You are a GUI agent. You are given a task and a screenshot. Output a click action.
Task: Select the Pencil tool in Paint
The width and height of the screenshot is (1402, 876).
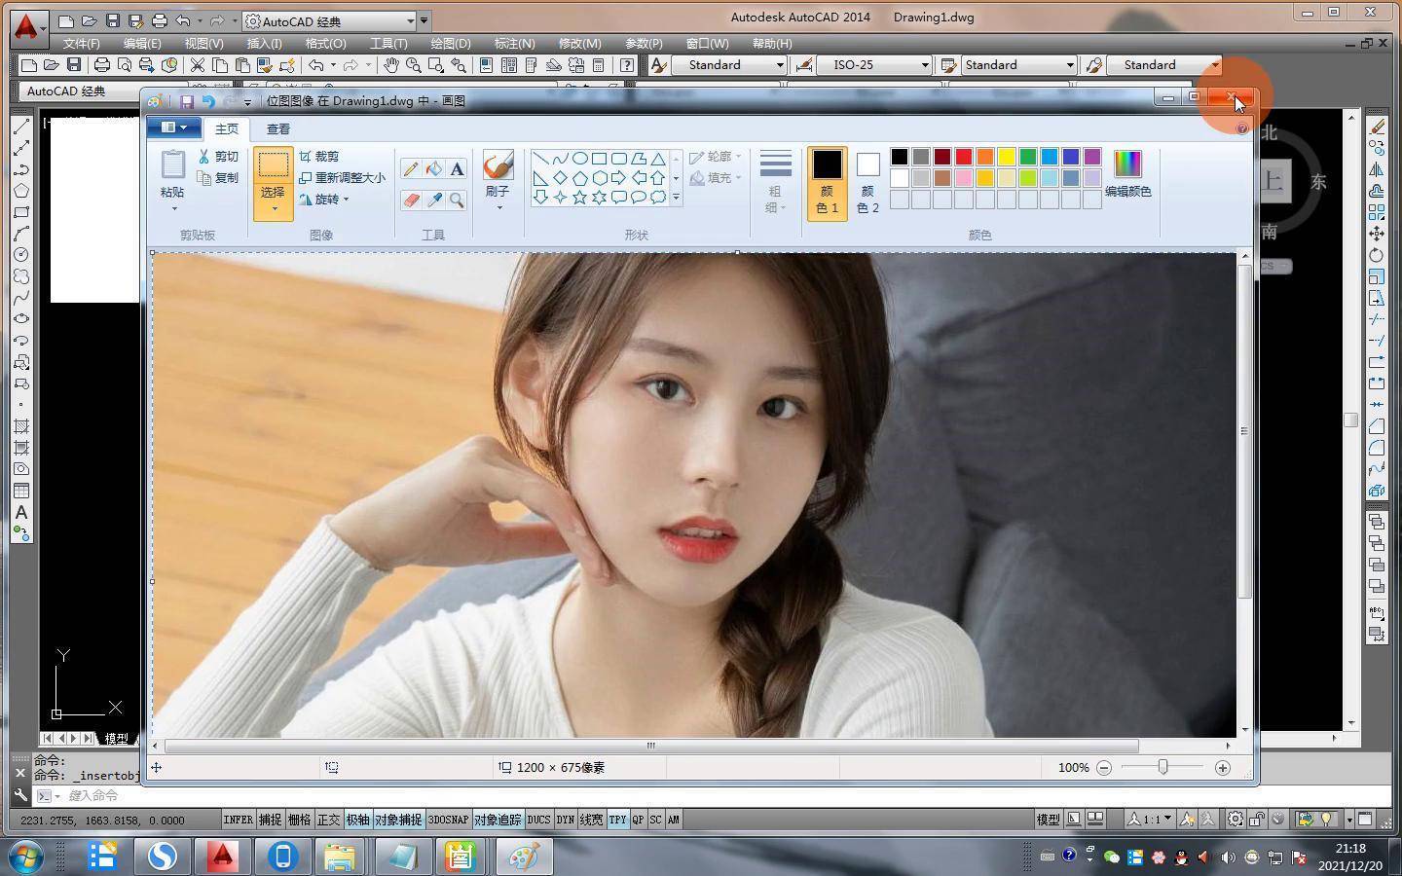(411, 169)
